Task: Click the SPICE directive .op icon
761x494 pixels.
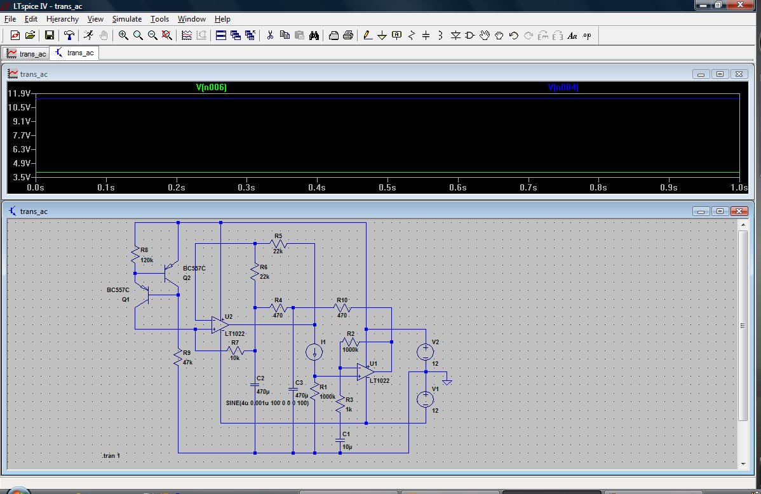Action: (x=586, y=36)
